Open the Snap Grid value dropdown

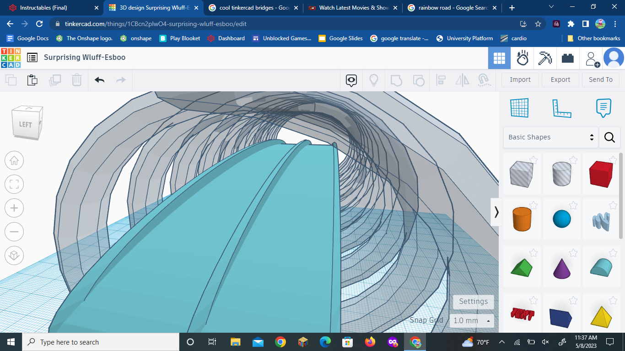pyautogui.click(x=472, y=320)
